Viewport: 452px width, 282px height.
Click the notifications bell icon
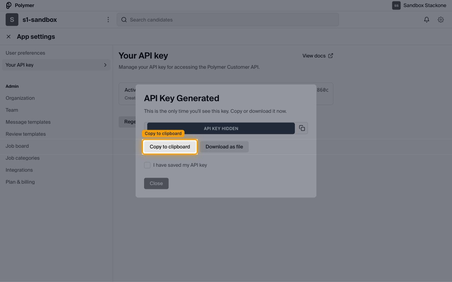tap(427, 20)
